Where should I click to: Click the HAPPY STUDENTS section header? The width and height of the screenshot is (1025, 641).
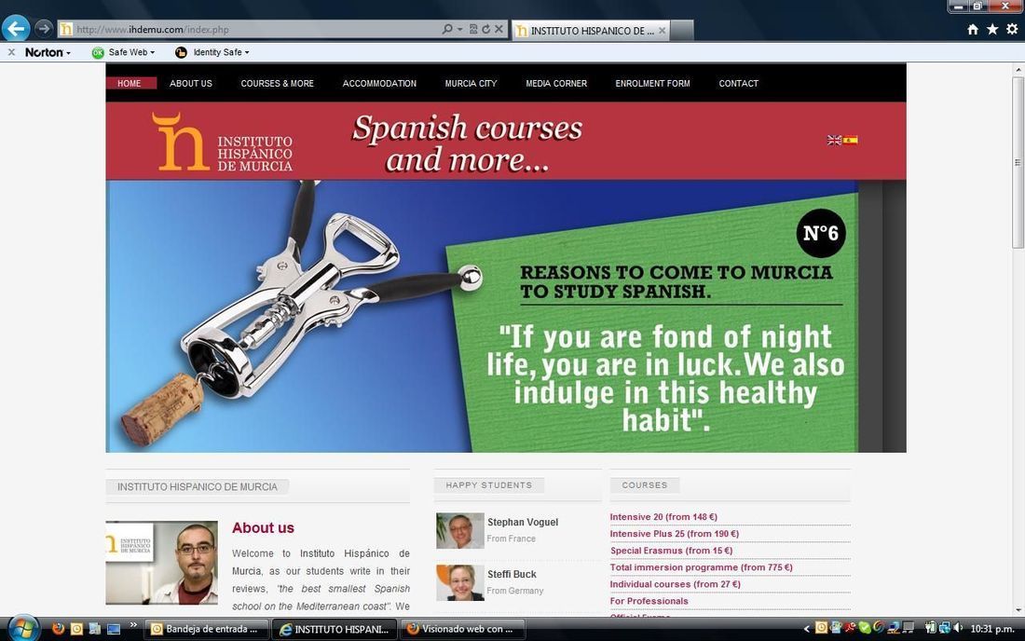(x=489, y=485)
